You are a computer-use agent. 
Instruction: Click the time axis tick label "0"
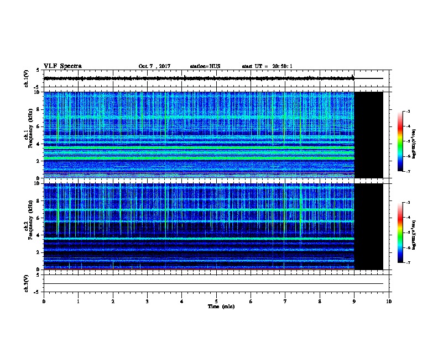pyautogui.click(x=44, y=302)
